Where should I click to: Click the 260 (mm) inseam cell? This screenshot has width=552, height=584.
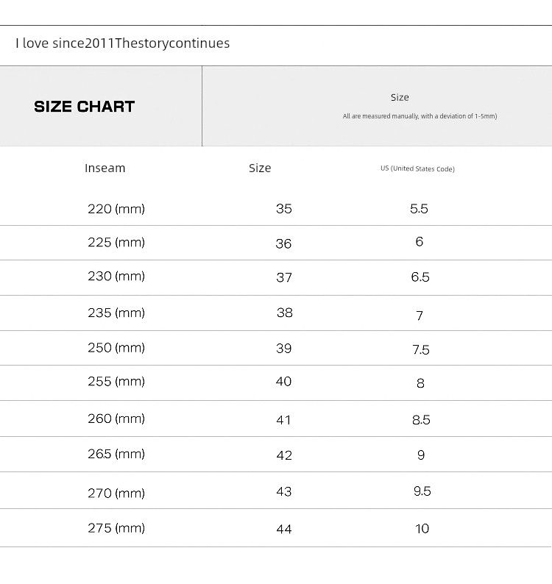pos(116,419)
